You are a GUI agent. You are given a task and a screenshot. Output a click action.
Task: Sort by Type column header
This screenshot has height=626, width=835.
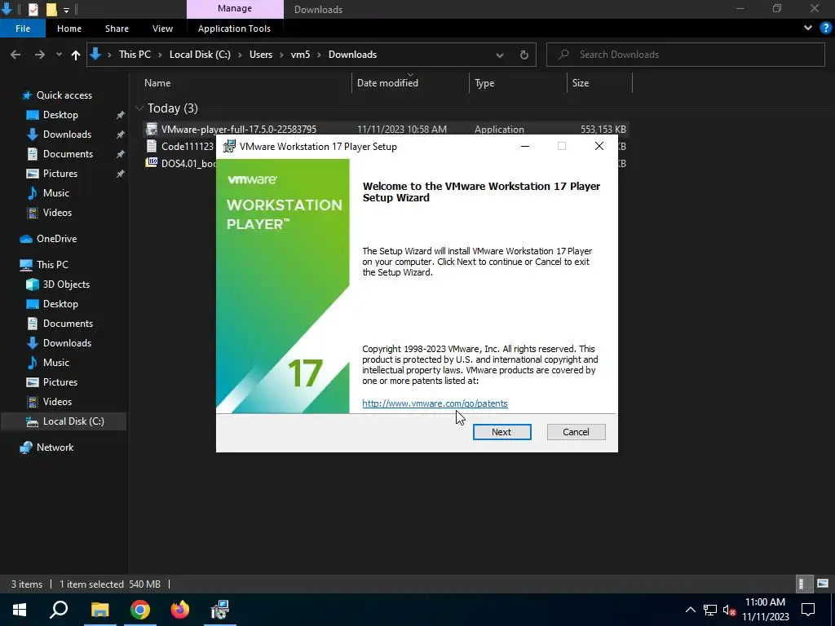pyautogui.click(x=484, y=83)
